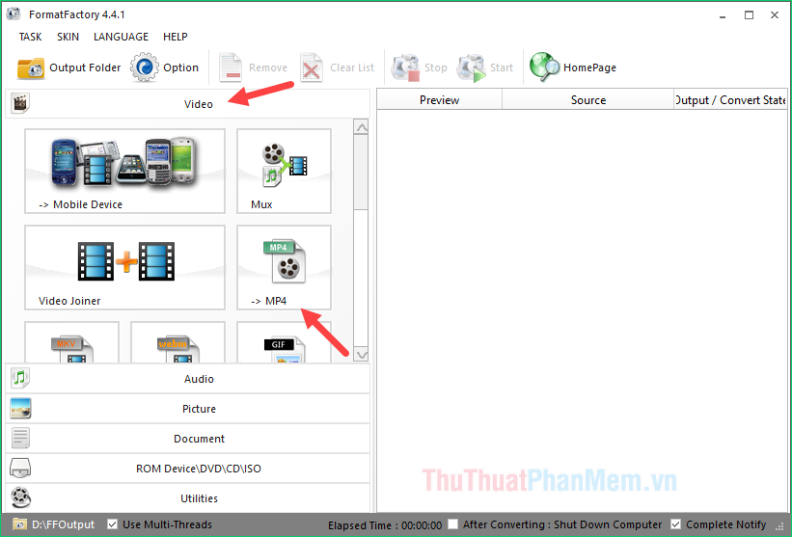This screenshot has width=792, height=537.
Task: Choose the MKV format tile
Action: [71, 342]
